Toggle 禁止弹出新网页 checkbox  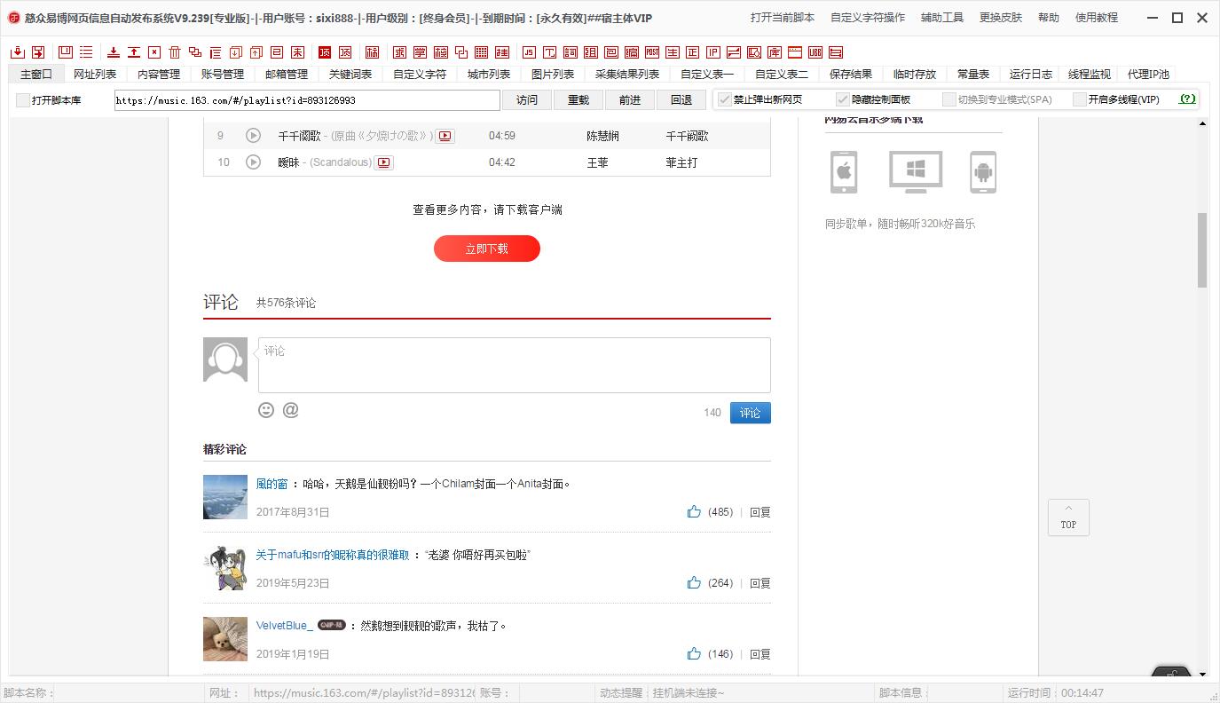(x=725, y=99)
